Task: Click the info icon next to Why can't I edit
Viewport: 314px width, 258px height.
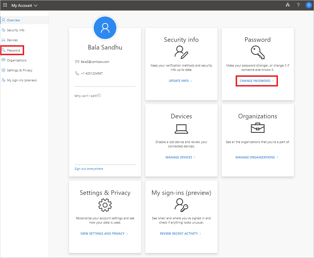Action: [99, 95]
